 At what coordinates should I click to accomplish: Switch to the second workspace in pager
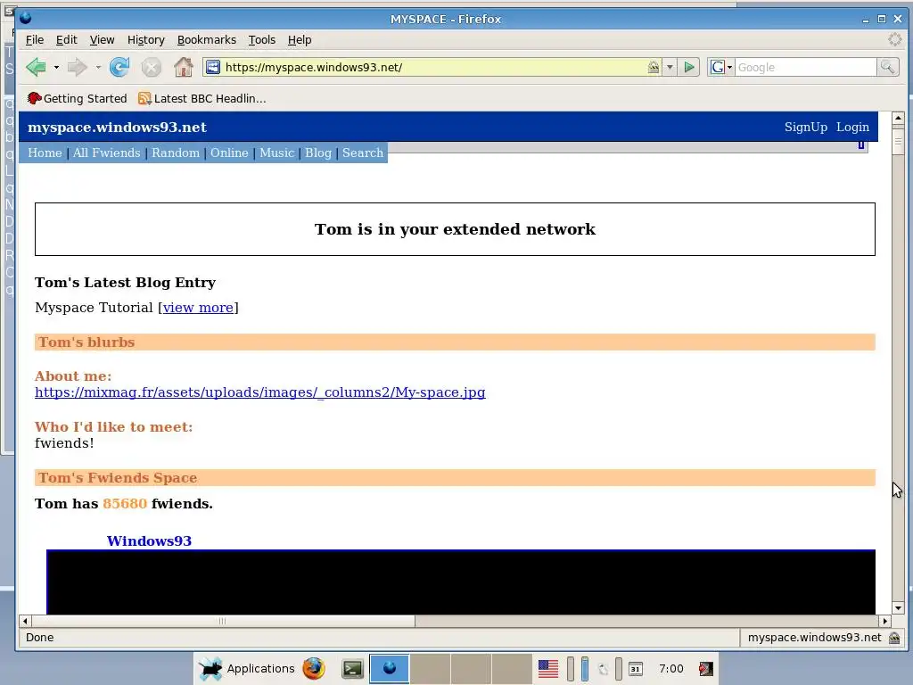tap(430, 669)
